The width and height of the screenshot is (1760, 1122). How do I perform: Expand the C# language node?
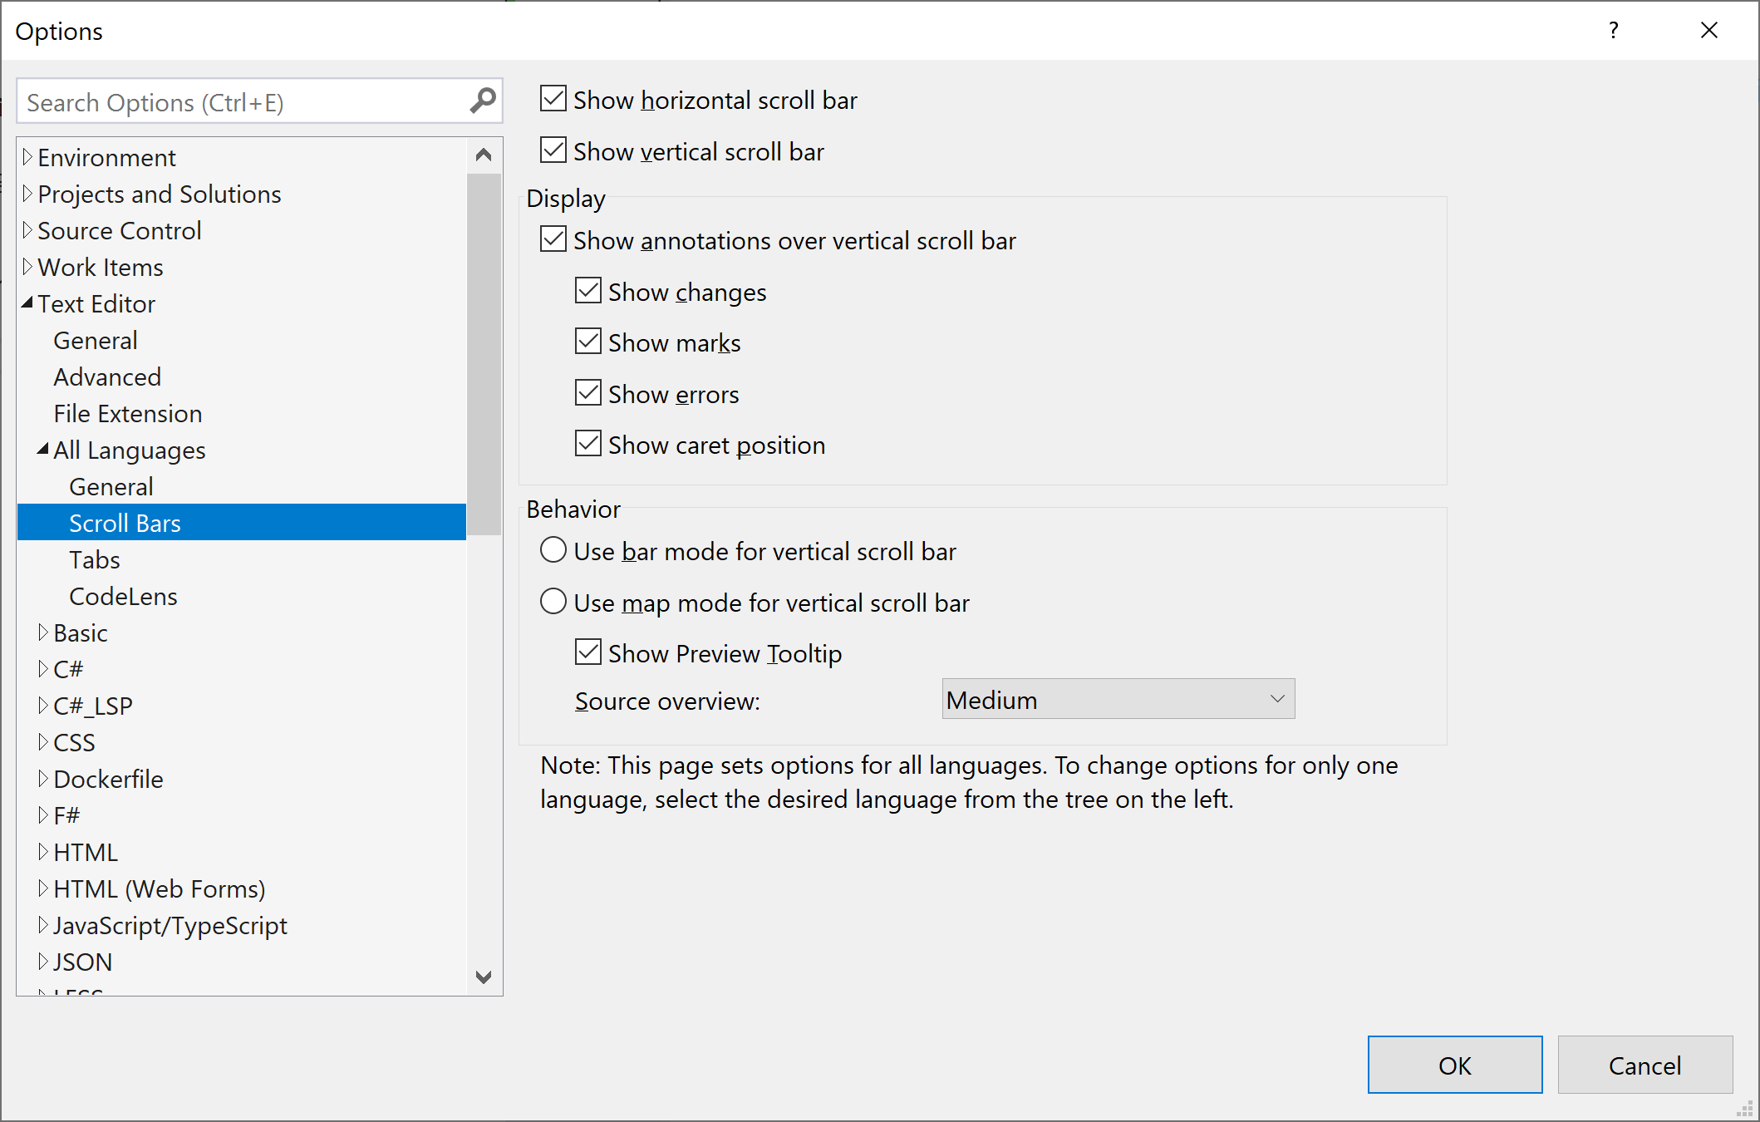(43, 669)
